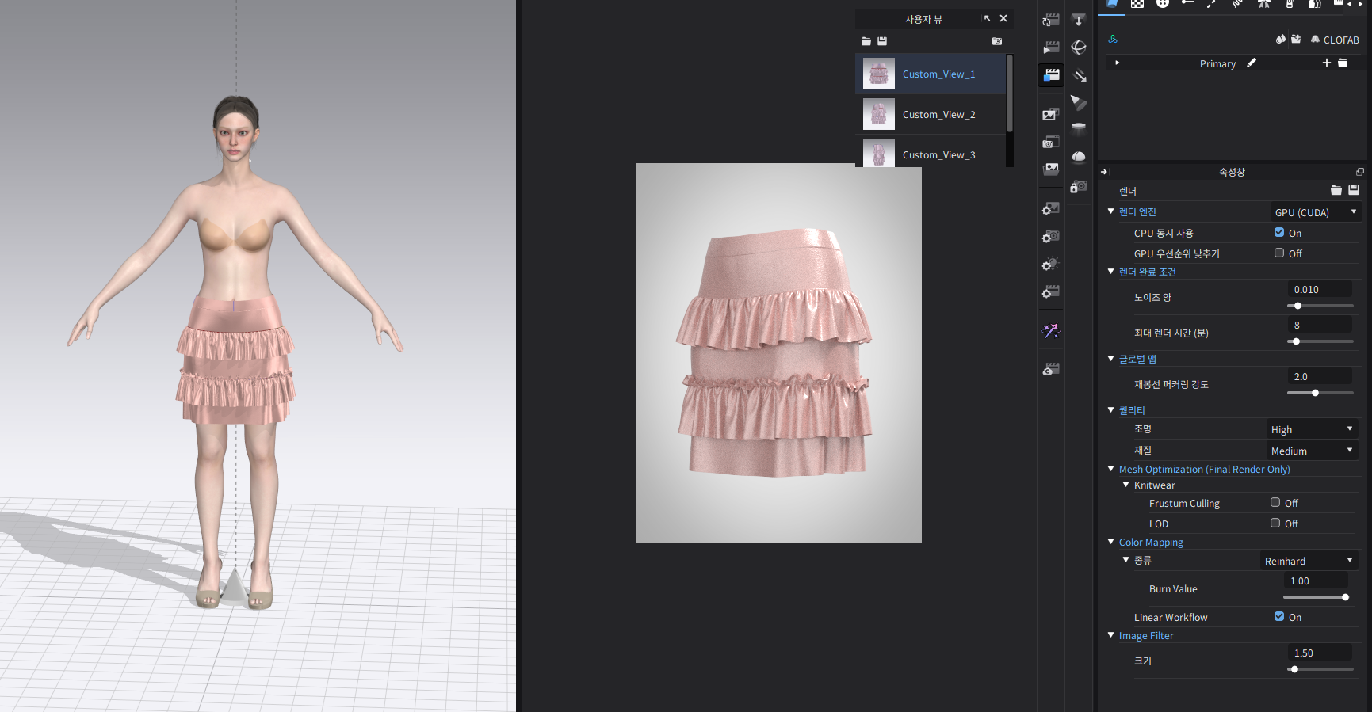The height and width of the screenshot is (712, 1372).
Task: Click the save icon in user view panel
Action: 882,41
